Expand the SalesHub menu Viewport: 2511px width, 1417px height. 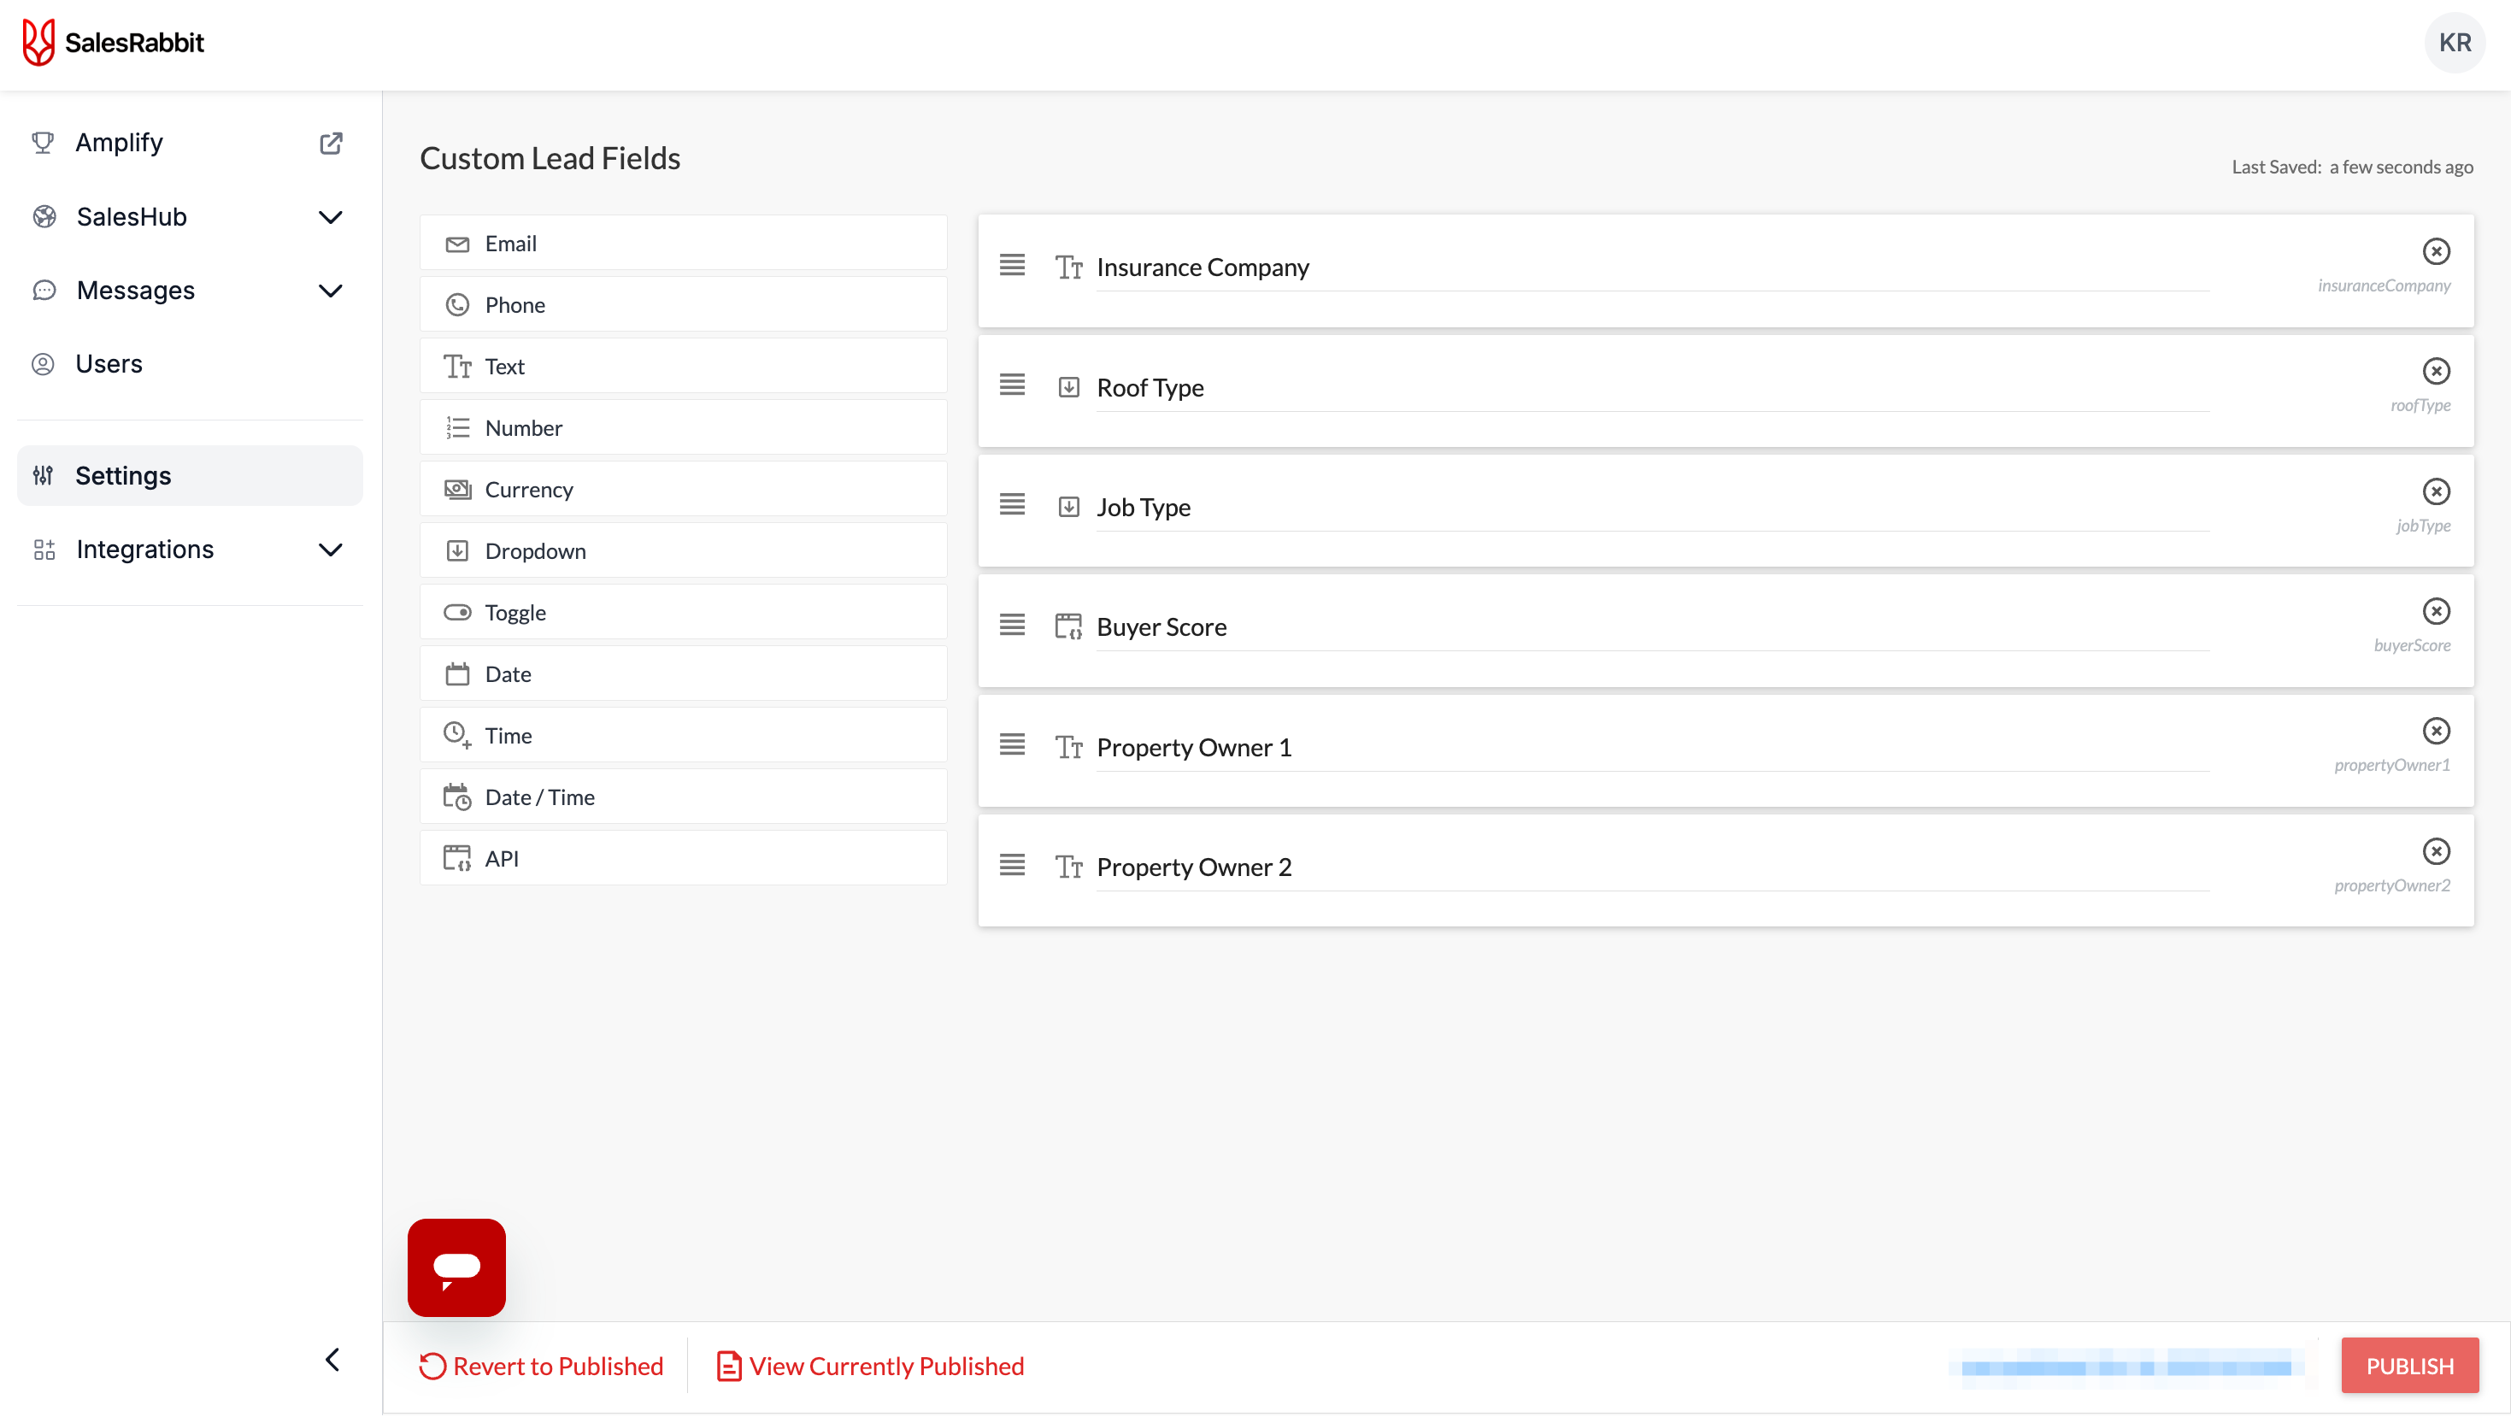pos(331,217)
